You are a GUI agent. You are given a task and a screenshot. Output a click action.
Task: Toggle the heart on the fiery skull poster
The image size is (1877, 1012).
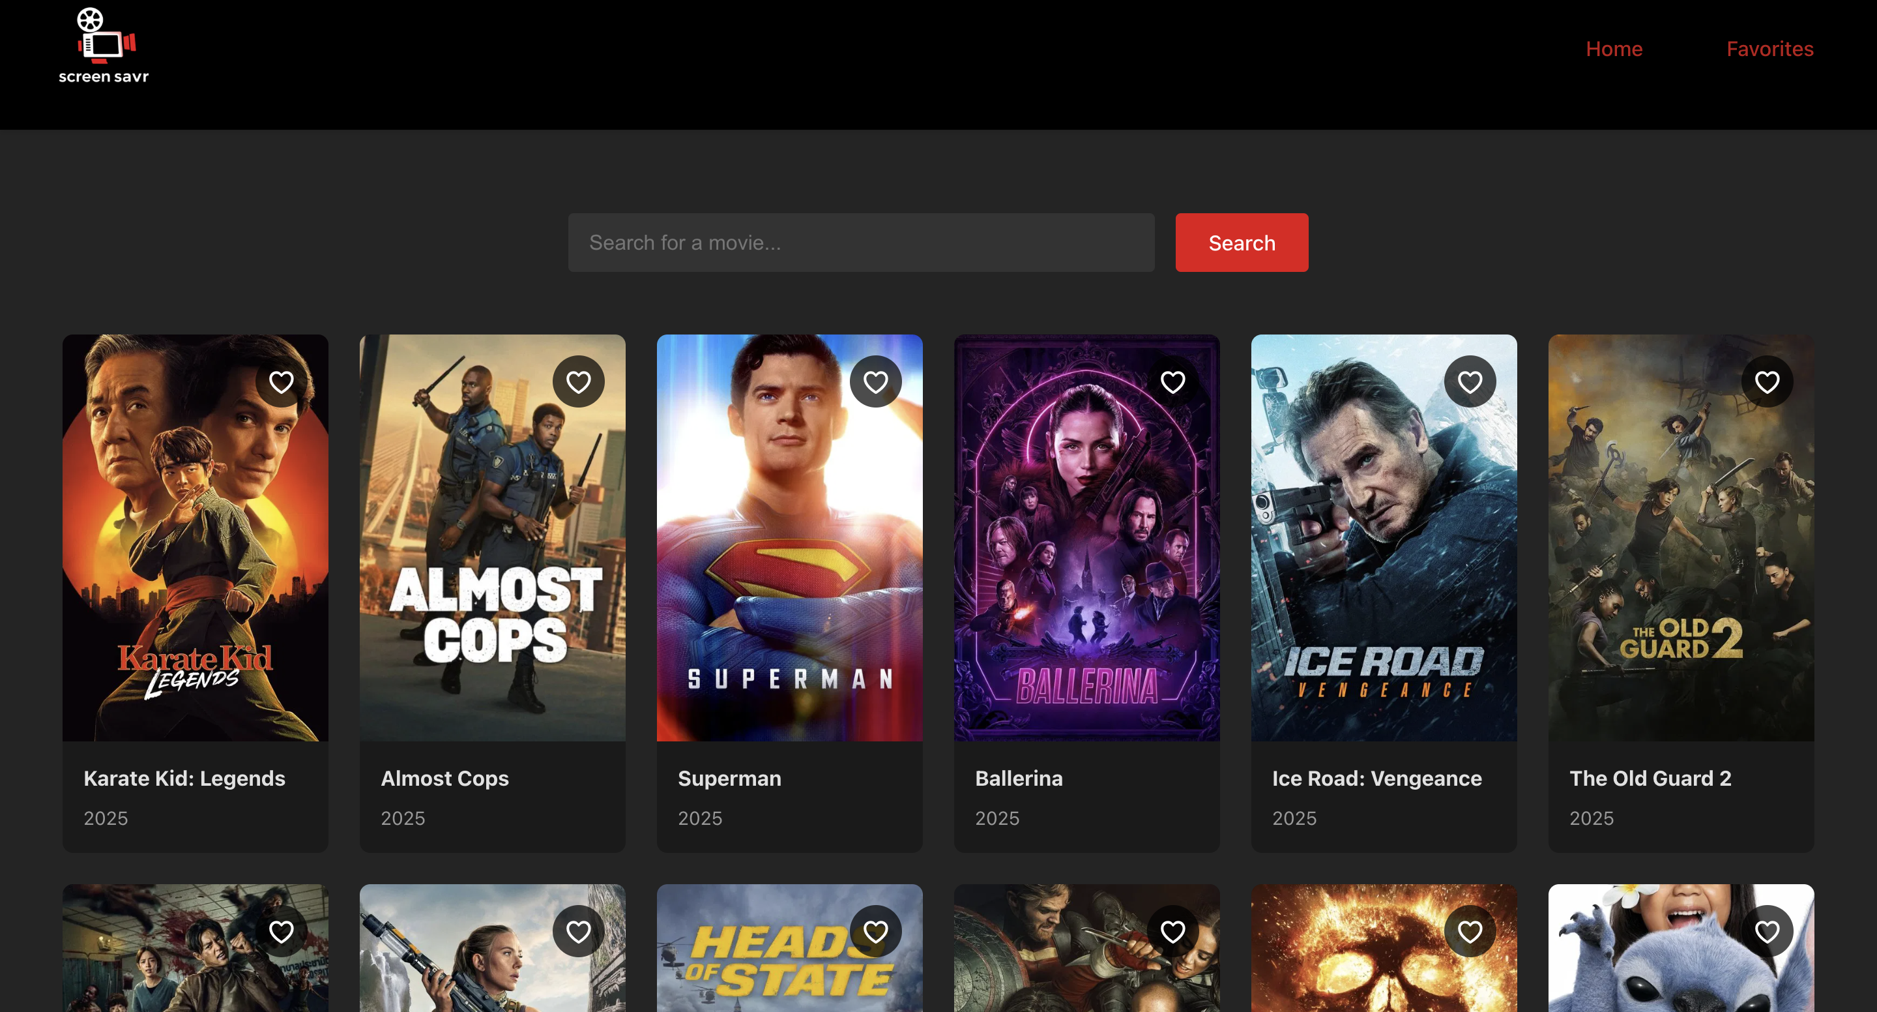click(1470, 931)
